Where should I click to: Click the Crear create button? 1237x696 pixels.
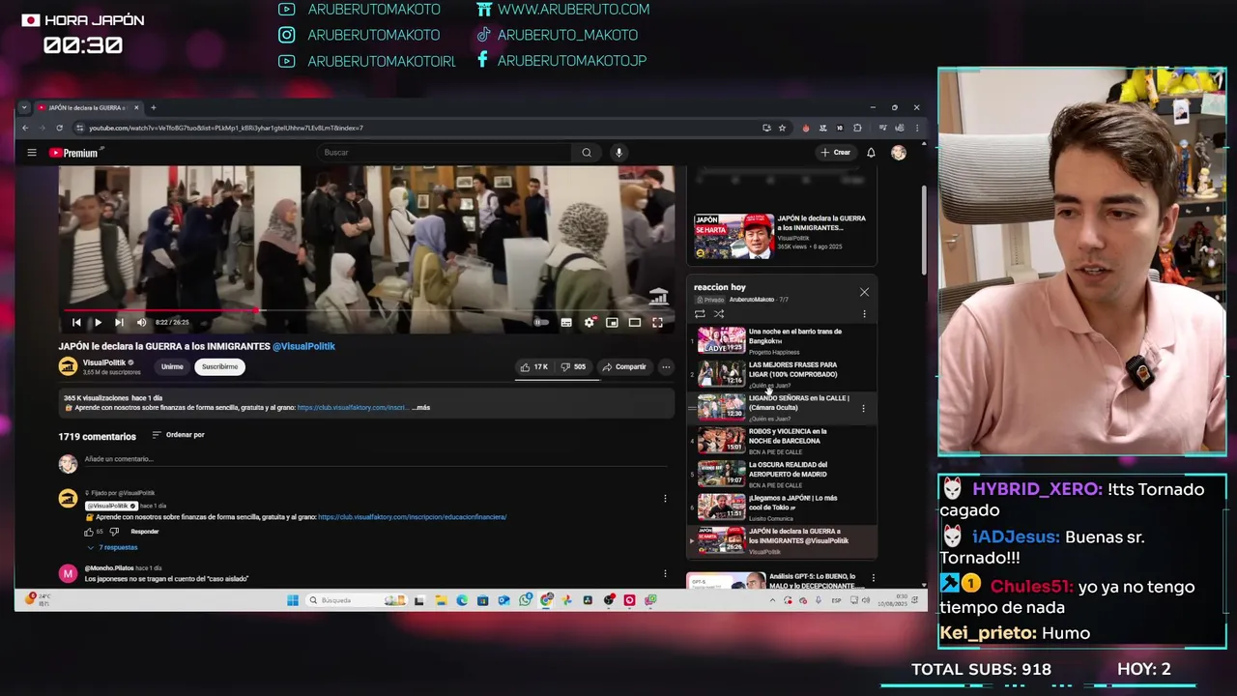836,153
